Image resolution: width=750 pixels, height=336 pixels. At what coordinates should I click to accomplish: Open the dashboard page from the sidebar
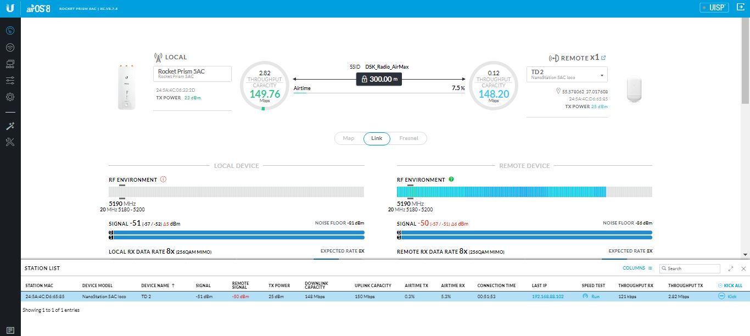(x=10, y=31)
